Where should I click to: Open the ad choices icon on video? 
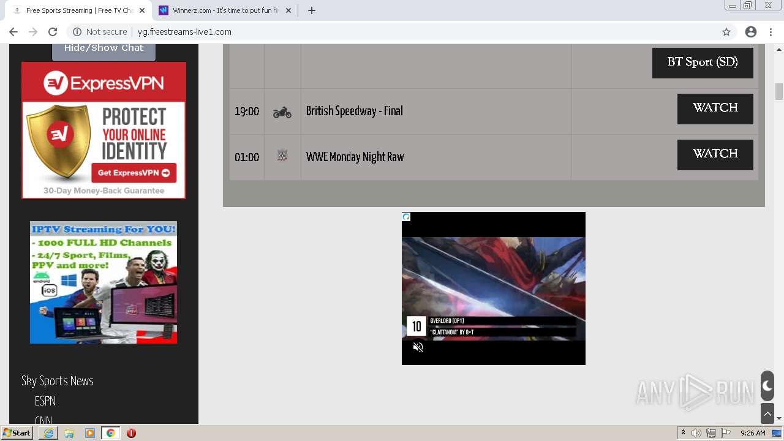(x=406, y=217)
